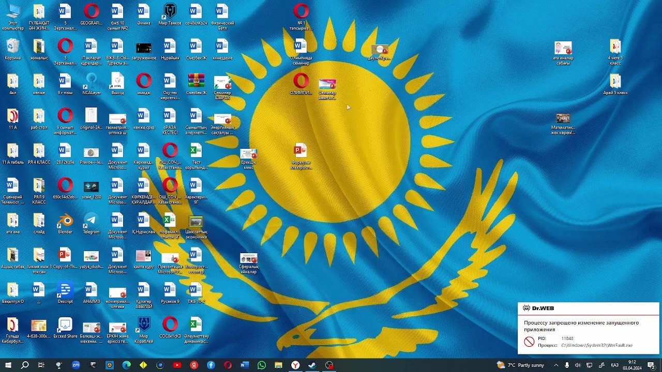
Task: Select the original-24... document thumbnail
Action: coord(92,120)
